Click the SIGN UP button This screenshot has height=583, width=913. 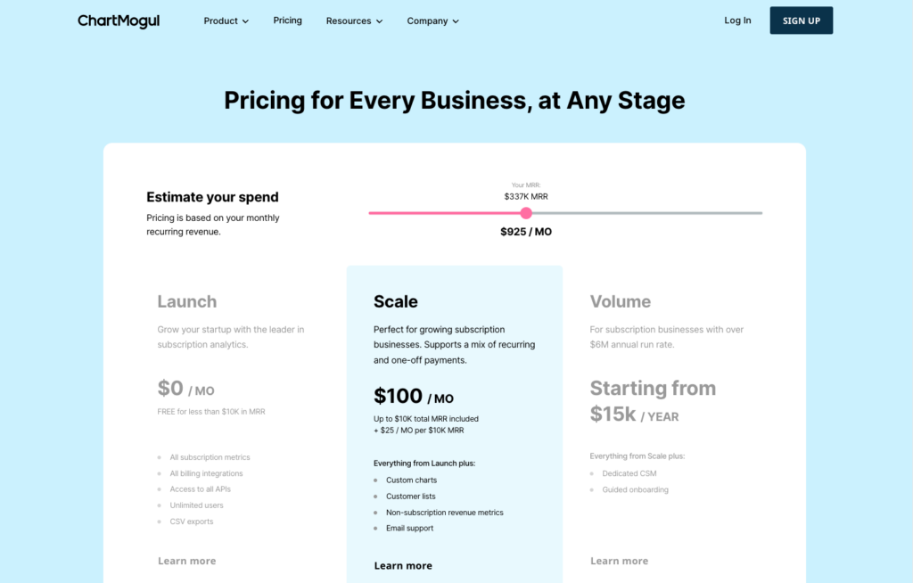(802, 21)
